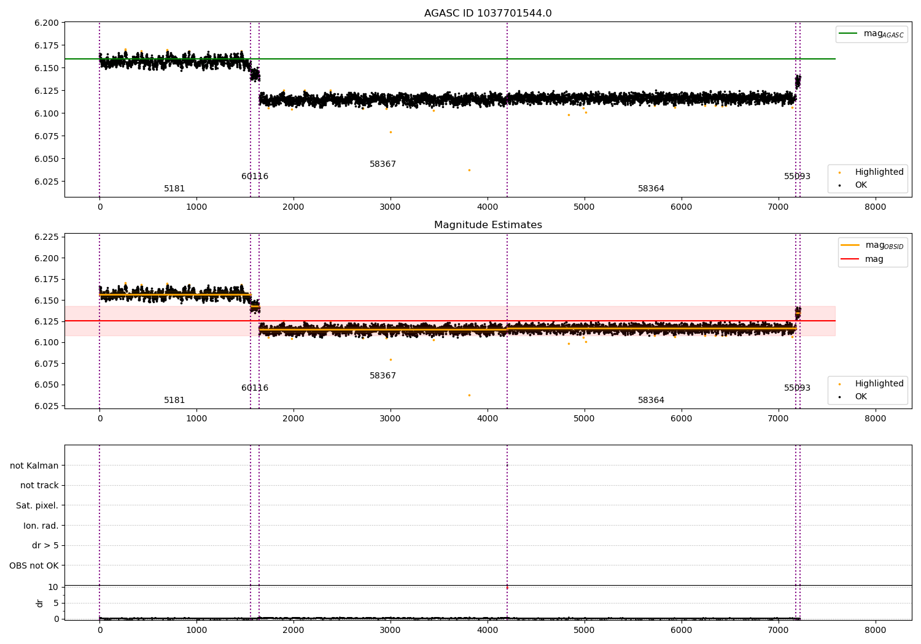Click the 'Magnitude Estimates' plot title

(x=488, y=225)
